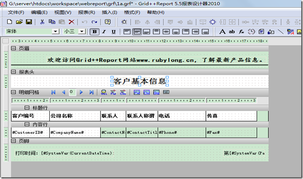Click the record number field showing 0

(72, 92)
